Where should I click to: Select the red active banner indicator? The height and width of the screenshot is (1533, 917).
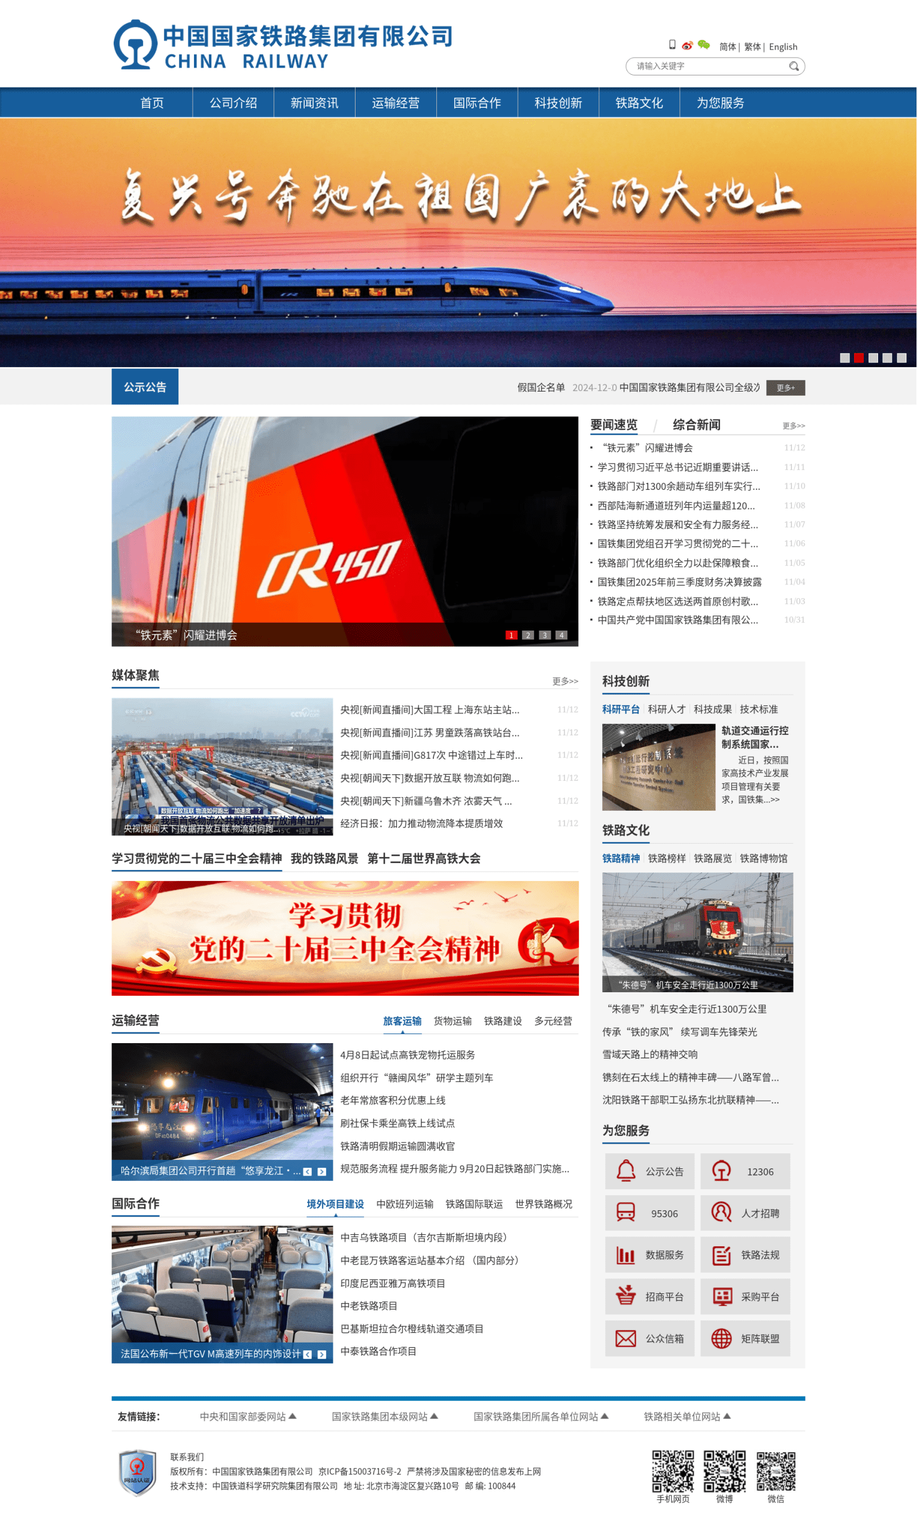pyautogui.click(x=858, y=358)
